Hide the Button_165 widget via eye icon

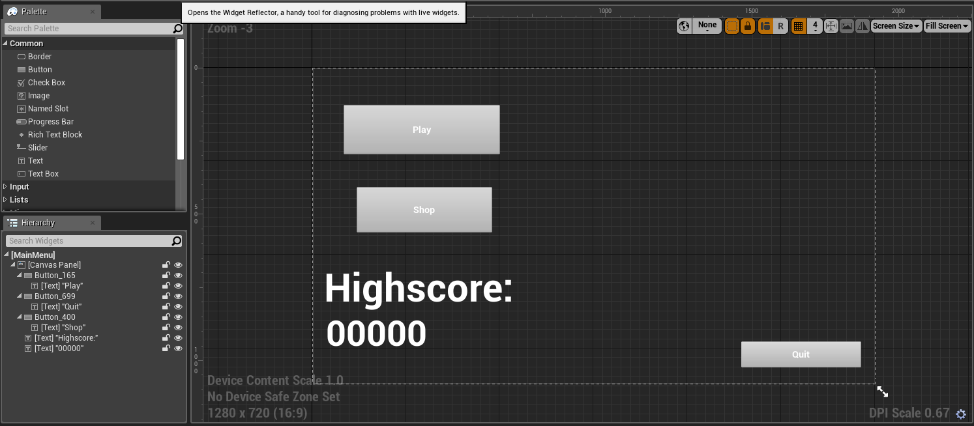[178, 276]
